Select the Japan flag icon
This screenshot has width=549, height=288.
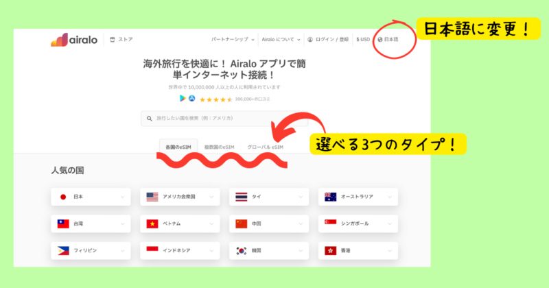[x=63, y=197]
